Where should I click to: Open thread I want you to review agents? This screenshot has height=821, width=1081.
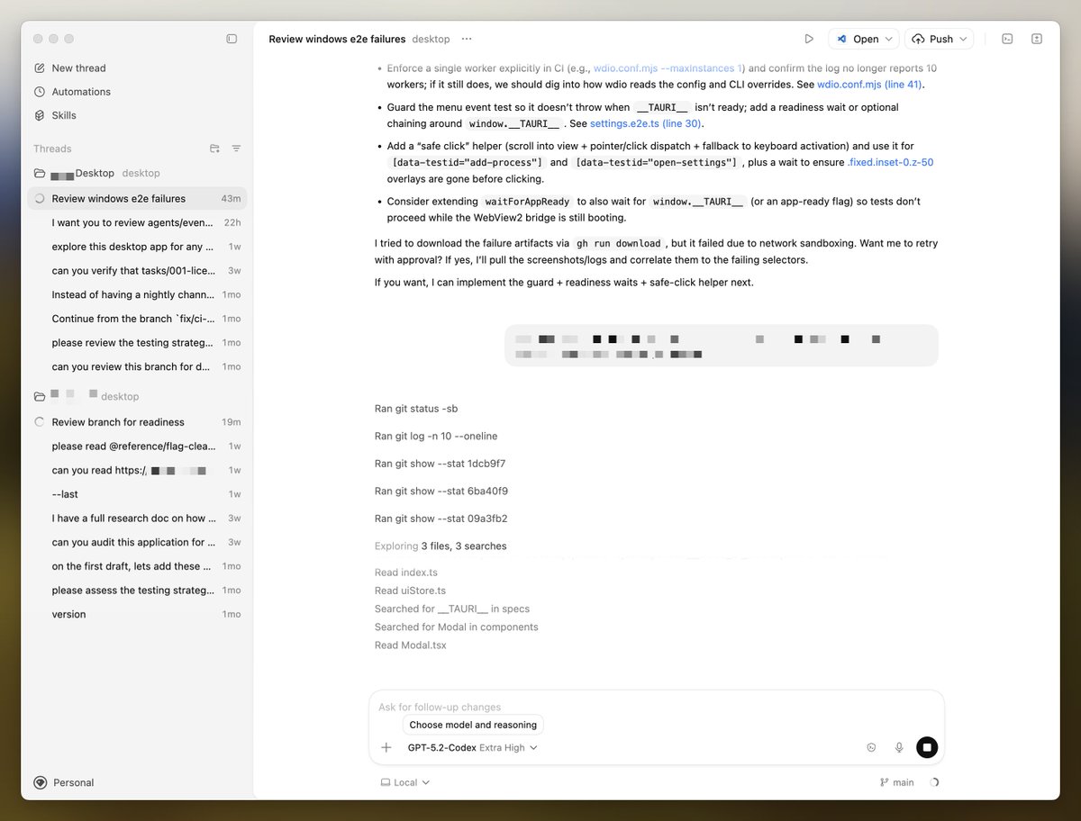coord(137,222)
